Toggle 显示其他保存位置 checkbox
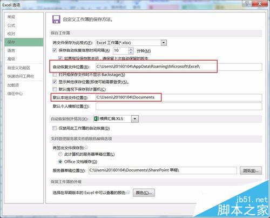 coord(55,82)
